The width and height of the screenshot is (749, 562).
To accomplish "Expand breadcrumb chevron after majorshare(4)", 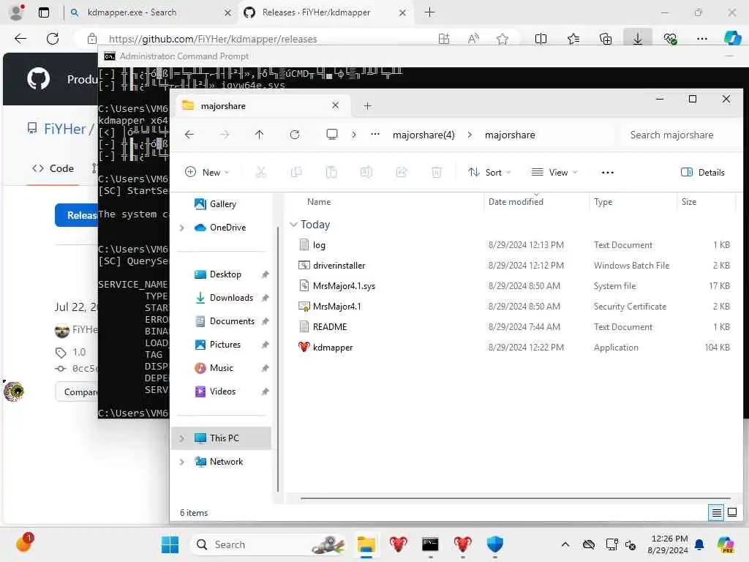I will click(x=470, y=135).
